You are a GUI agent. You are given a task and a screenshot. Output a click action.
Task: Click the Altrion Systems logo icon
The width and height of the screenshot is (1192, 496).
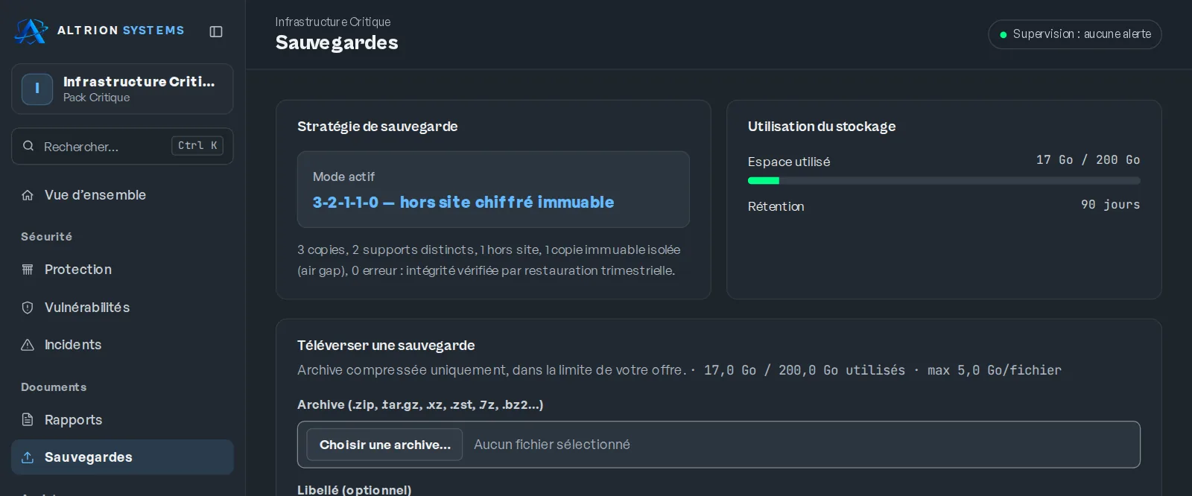31,31
